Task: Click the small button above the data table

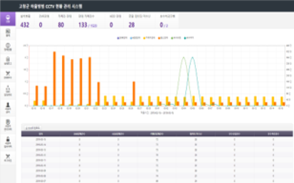Action: 33,128
